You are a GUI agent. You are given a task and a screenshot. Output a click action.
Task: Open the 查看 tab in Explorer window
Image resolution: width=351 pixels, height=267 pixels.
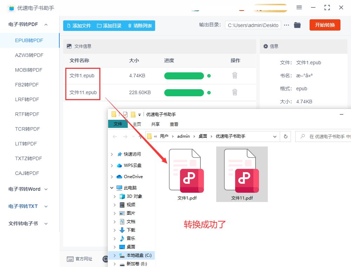click(174, 124)
